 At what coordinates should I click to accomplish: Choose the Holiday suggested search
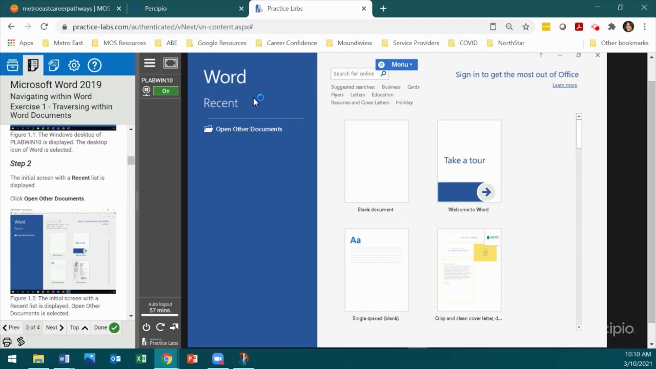point(404,102)
